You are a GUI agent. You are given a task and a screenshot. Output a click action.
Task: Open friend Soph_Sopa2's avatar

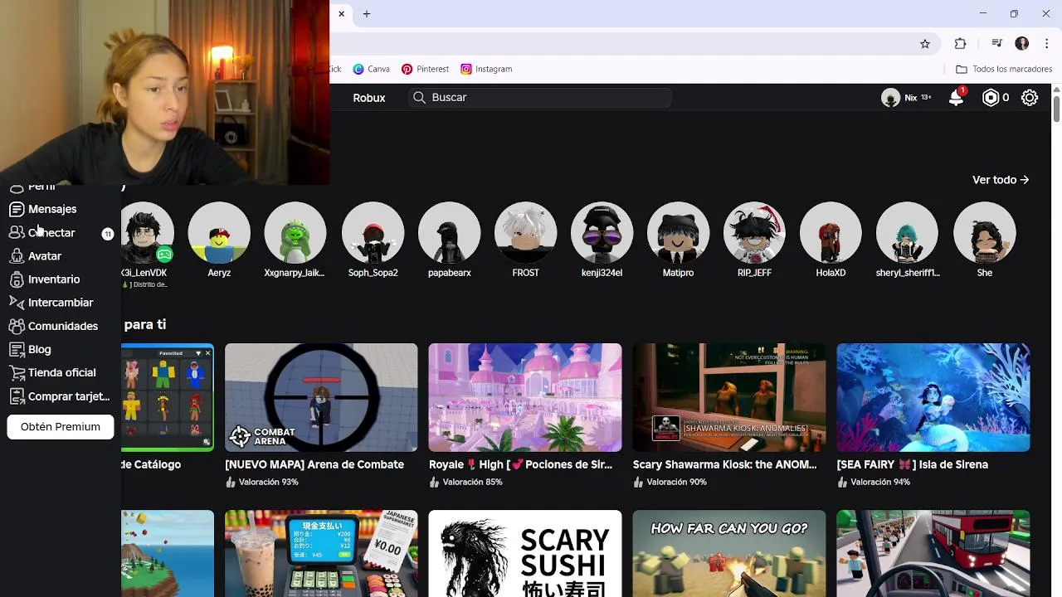[373, 233]
